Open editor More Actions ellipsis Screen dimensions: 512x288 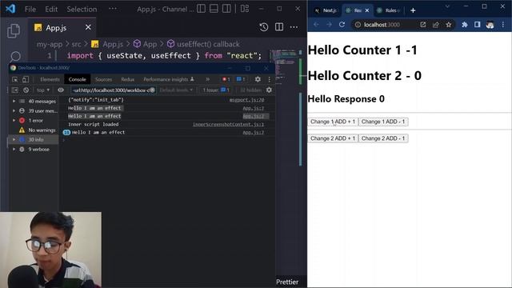pos(294,27)
